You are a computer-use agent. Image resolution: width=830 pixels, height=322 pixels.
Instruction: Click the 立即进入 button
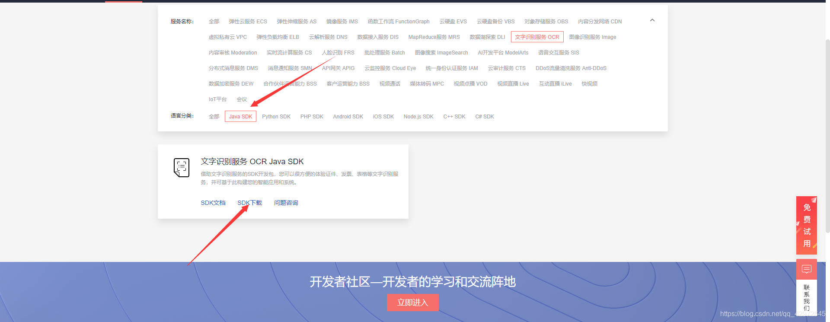412,303
